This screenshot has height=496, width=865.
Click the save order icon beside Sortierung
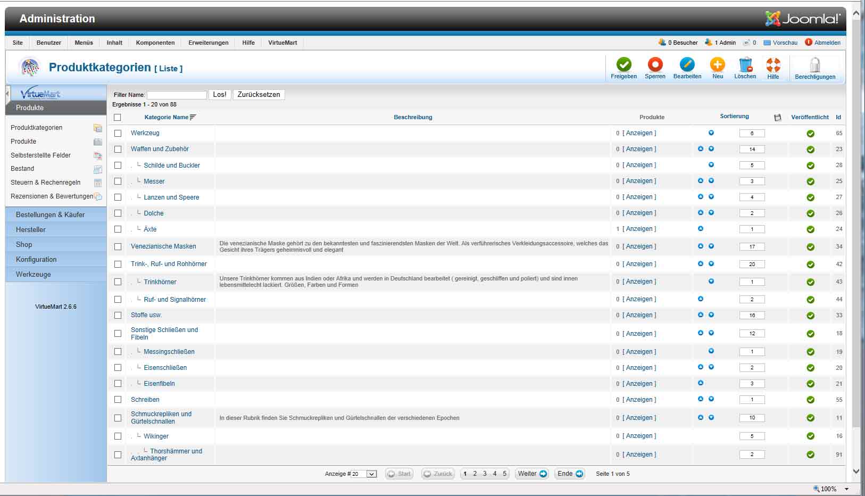pyautogui.click(x=777, y=118)
